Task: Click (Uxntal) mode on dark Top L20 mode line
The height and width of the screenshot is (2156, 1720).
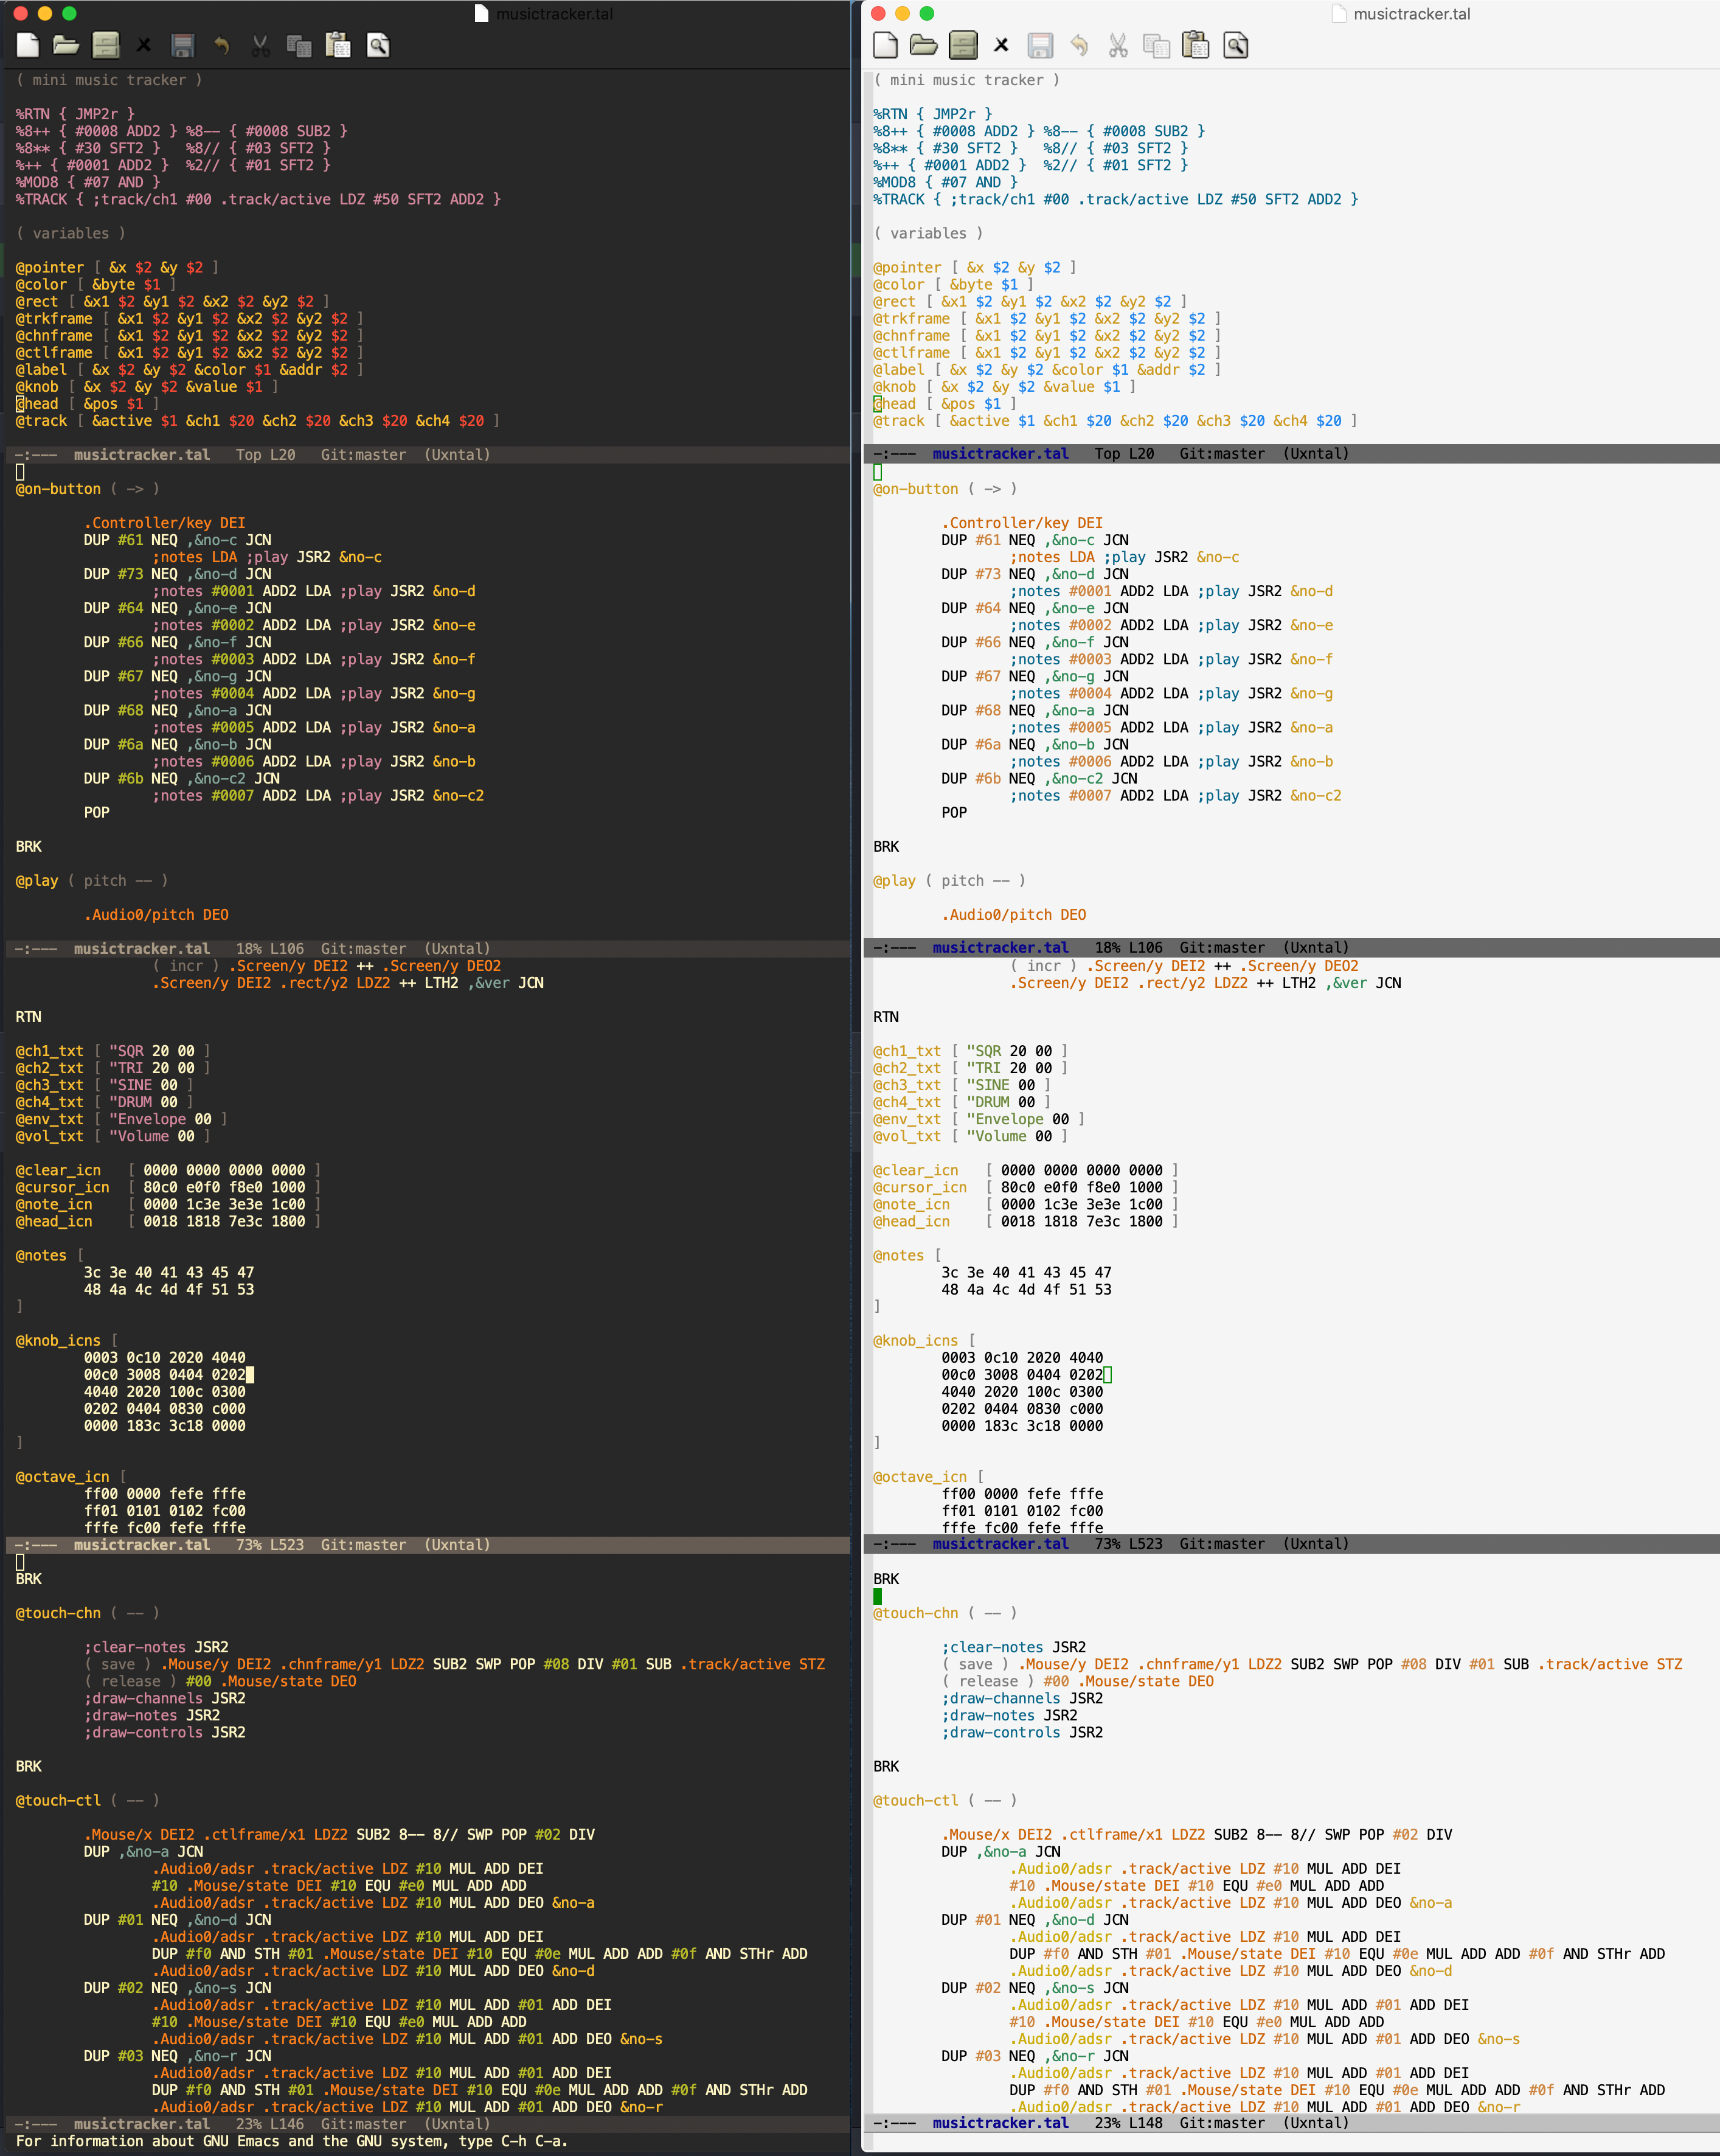Action: click(457, 455)
